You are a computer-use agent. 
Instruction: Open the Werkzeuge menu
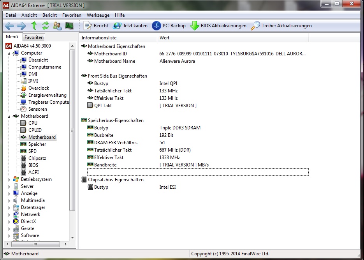pyautogui.click(x=98, y=15)
